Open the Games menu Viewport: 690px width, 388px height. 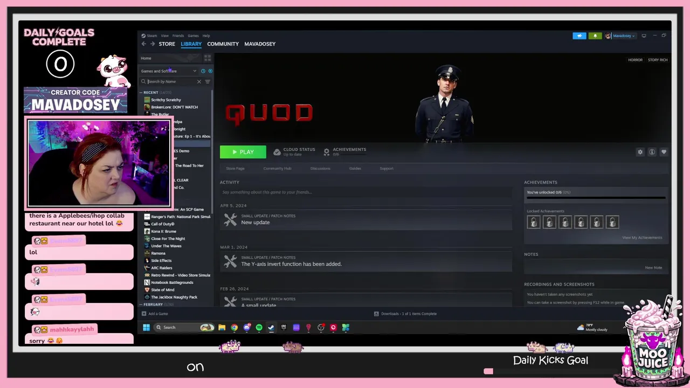coord(193,36)
